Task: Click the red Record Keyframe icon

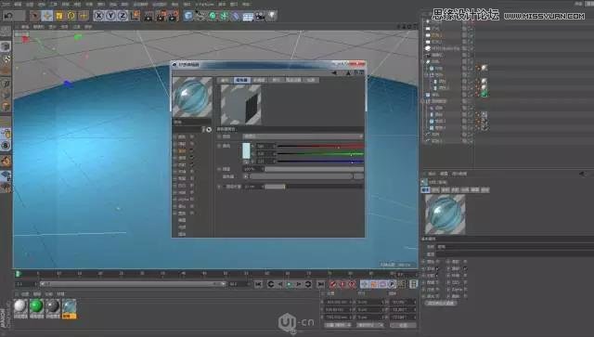Action: pos(333,284)
